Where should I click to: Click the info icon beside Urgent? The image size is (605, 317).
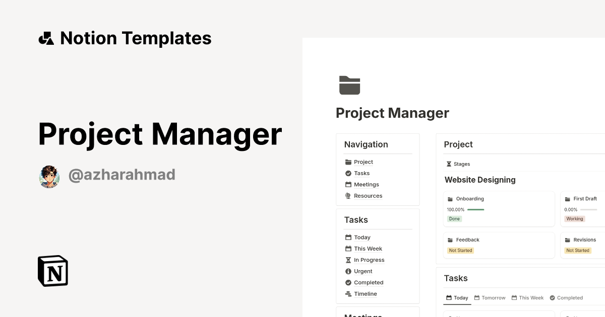[x=348, y=271]
